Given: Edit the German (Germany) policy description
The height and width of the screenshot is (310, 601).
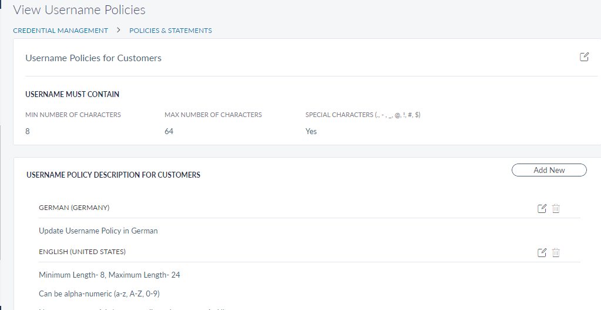Looking at the screenshot, I should (x=542, y=209).
